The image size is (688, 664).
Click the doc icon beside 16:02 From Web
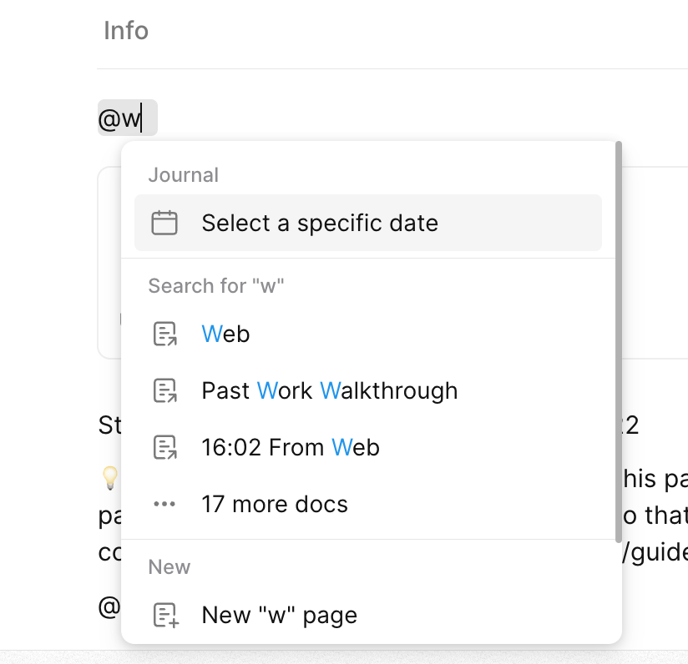click(x=164, y=447)
